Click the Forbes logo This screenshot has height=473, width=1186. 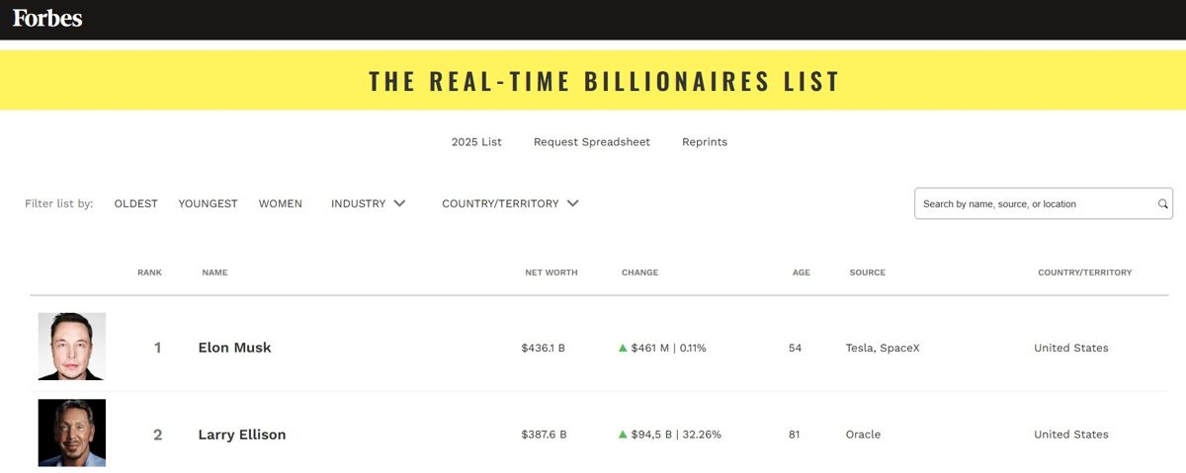click(x=47, y=18)
